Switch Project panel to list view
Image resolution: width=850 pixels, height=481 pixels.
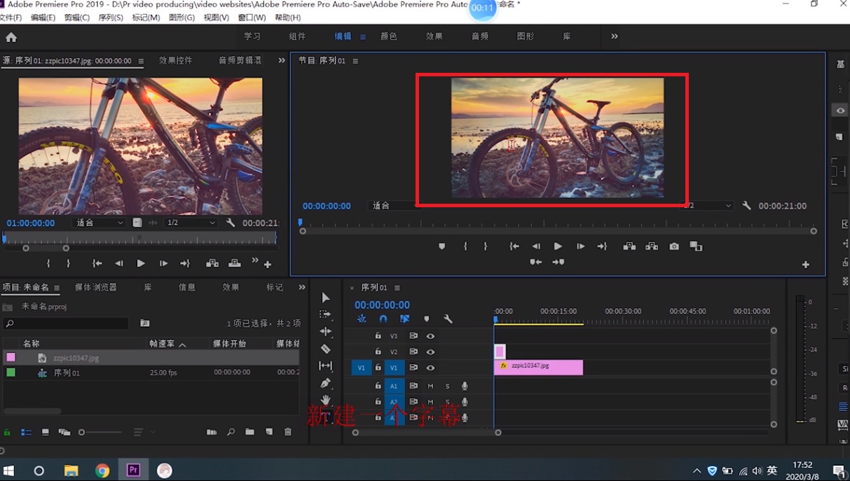click(26, 433)
